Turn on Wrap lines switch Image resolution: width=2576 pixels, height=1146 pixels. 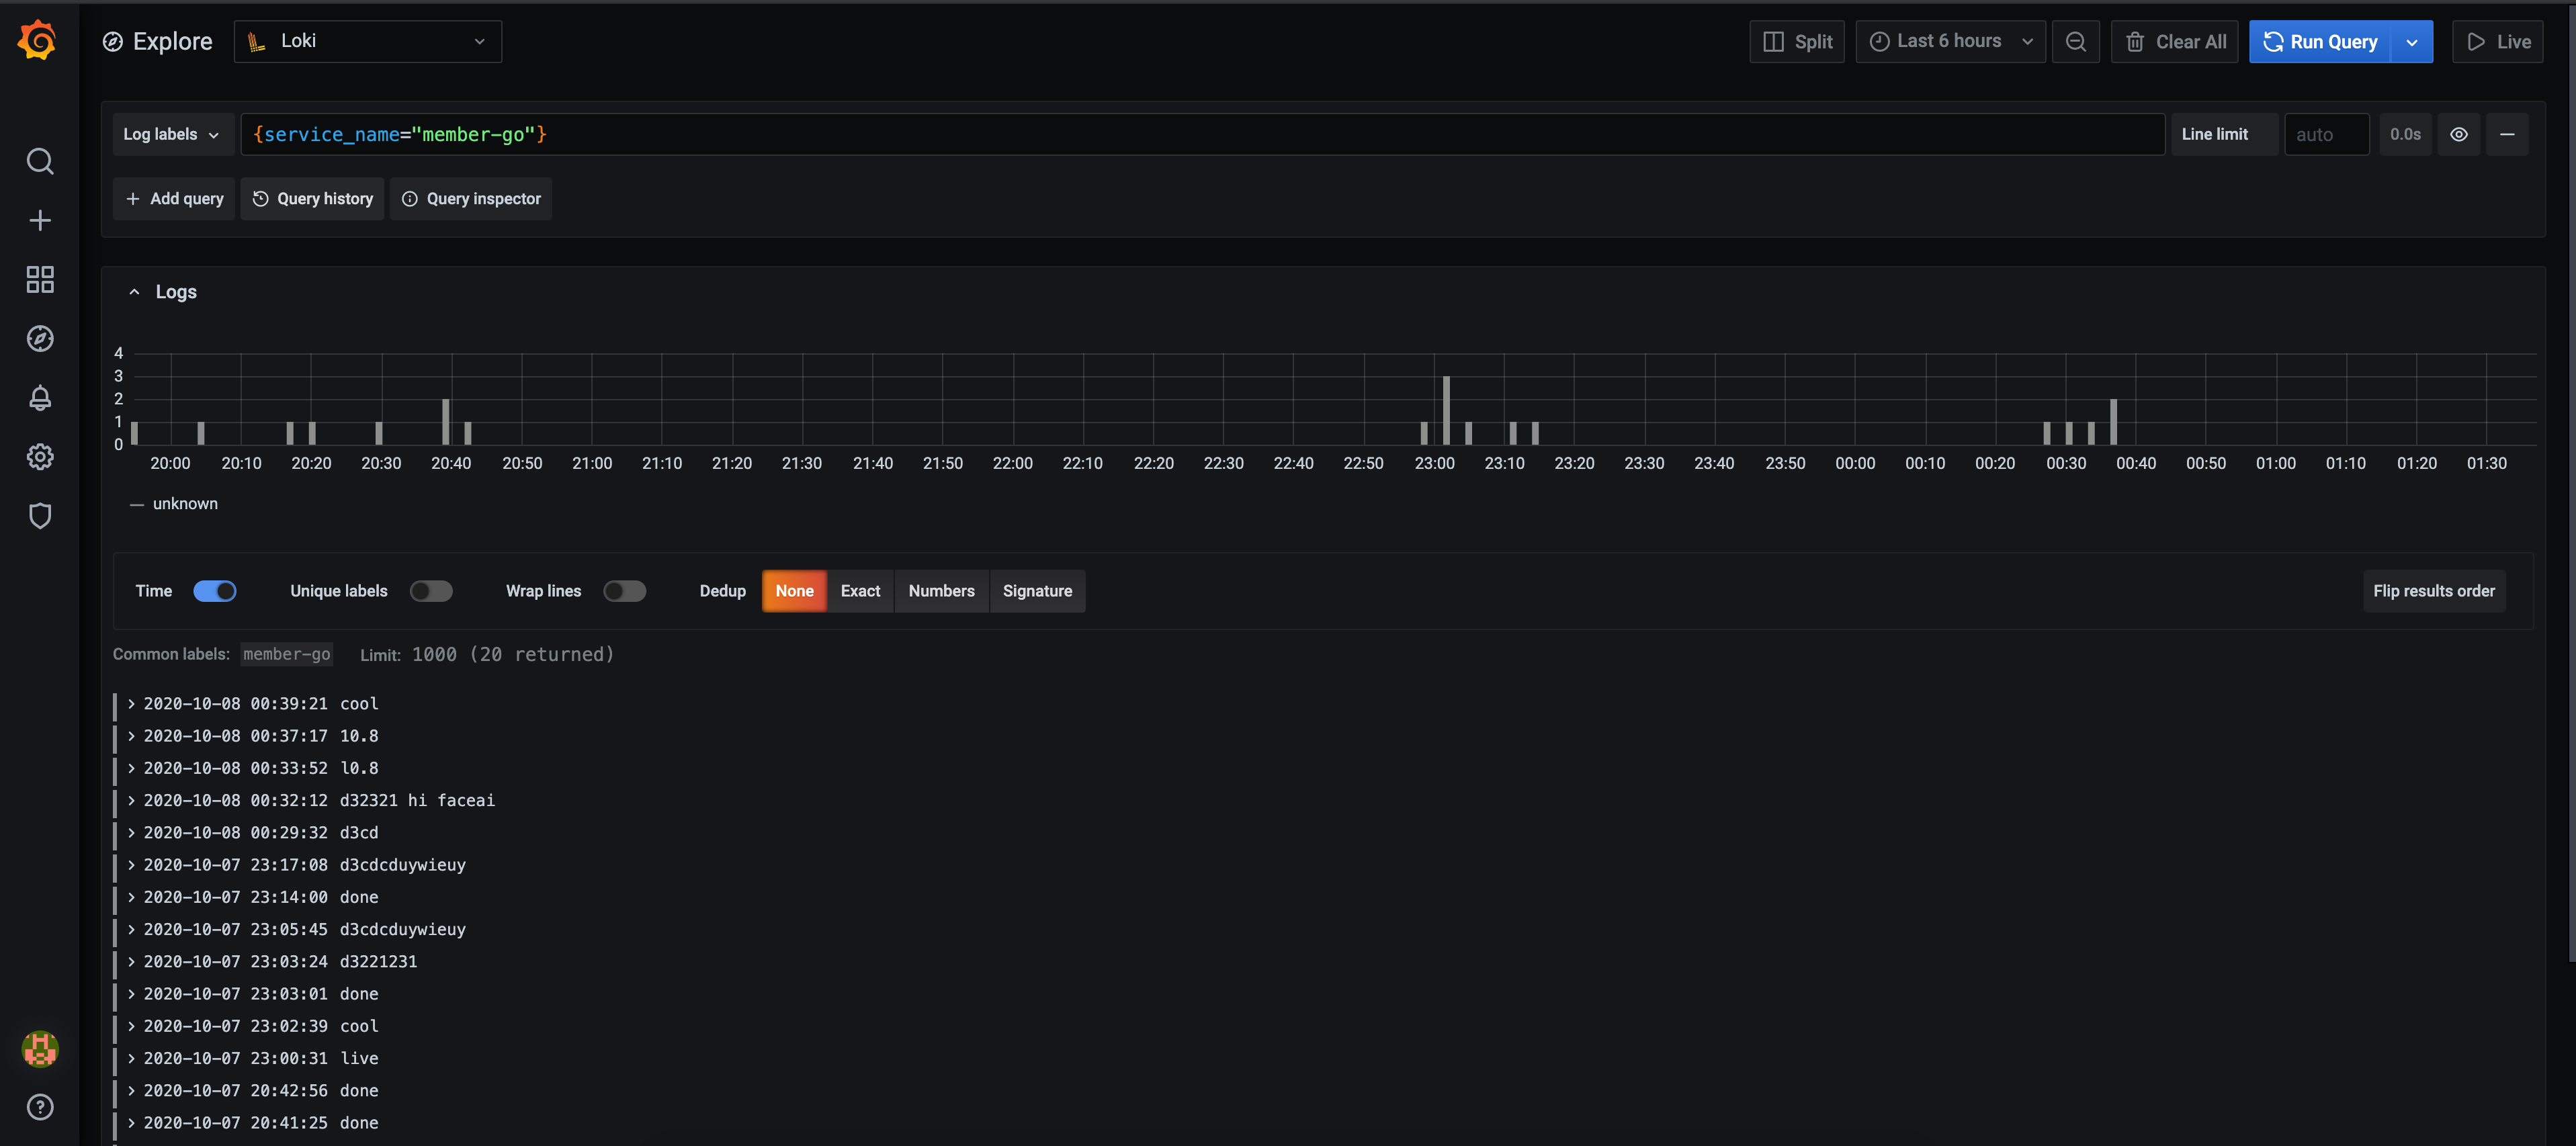[x=624, y=591]
